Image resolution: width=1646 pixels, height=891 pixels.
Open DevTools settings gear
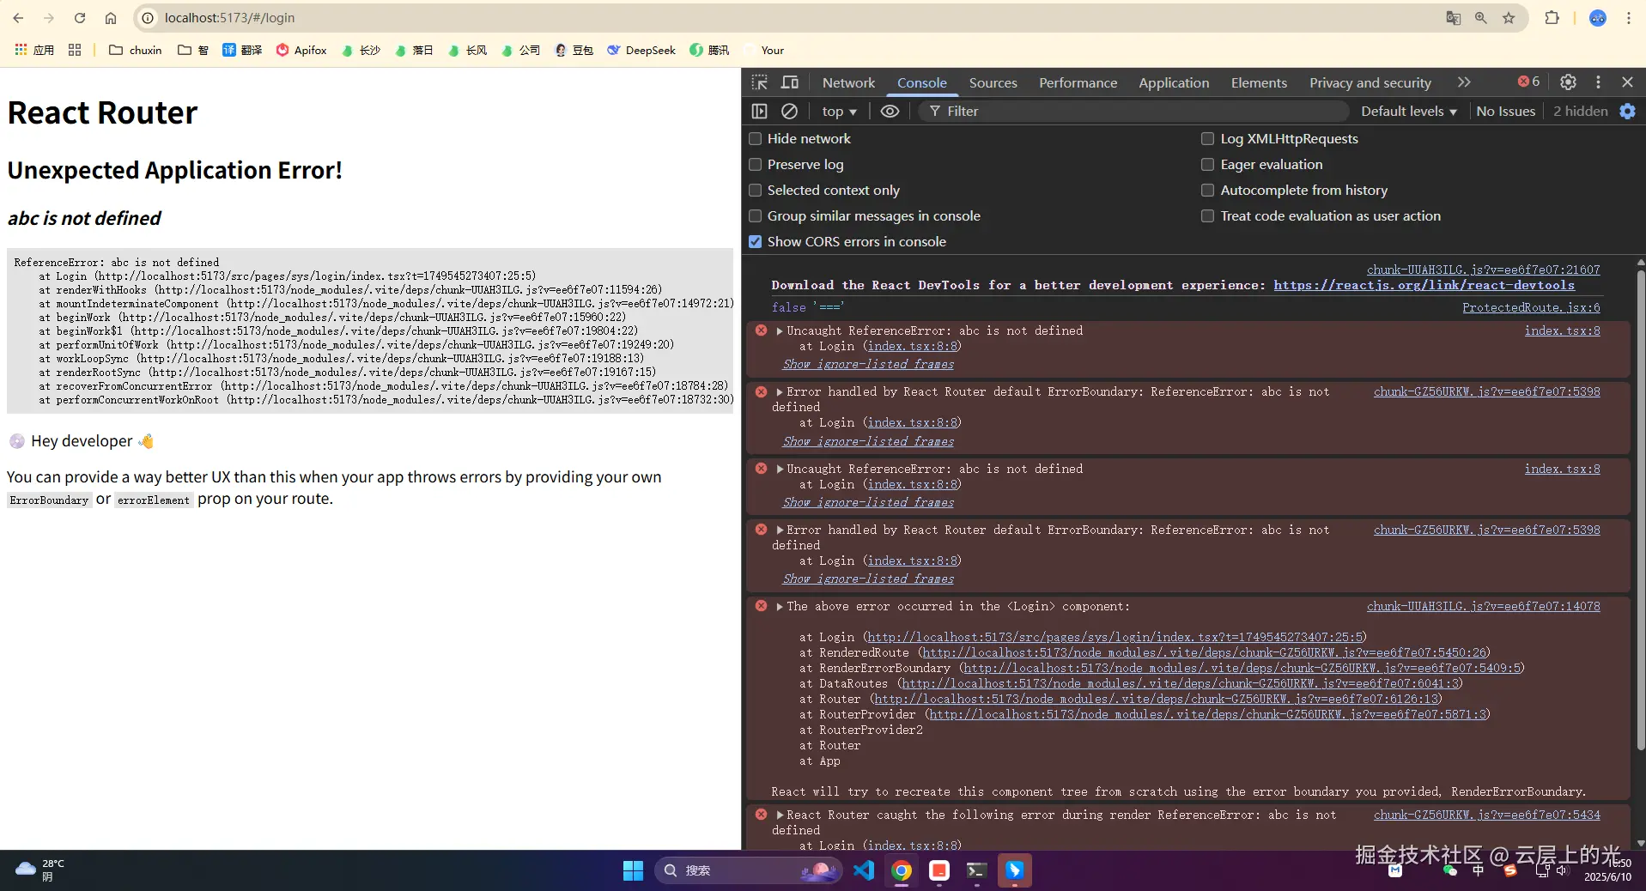coord(1568,82)
